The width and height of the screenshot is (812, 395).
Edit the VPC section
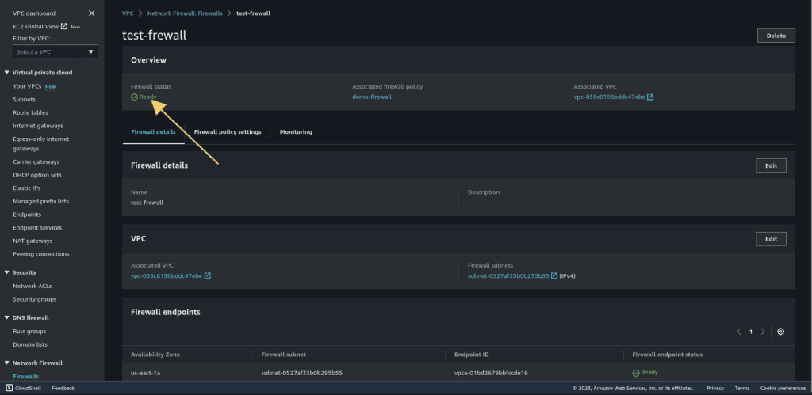point(771,239)
